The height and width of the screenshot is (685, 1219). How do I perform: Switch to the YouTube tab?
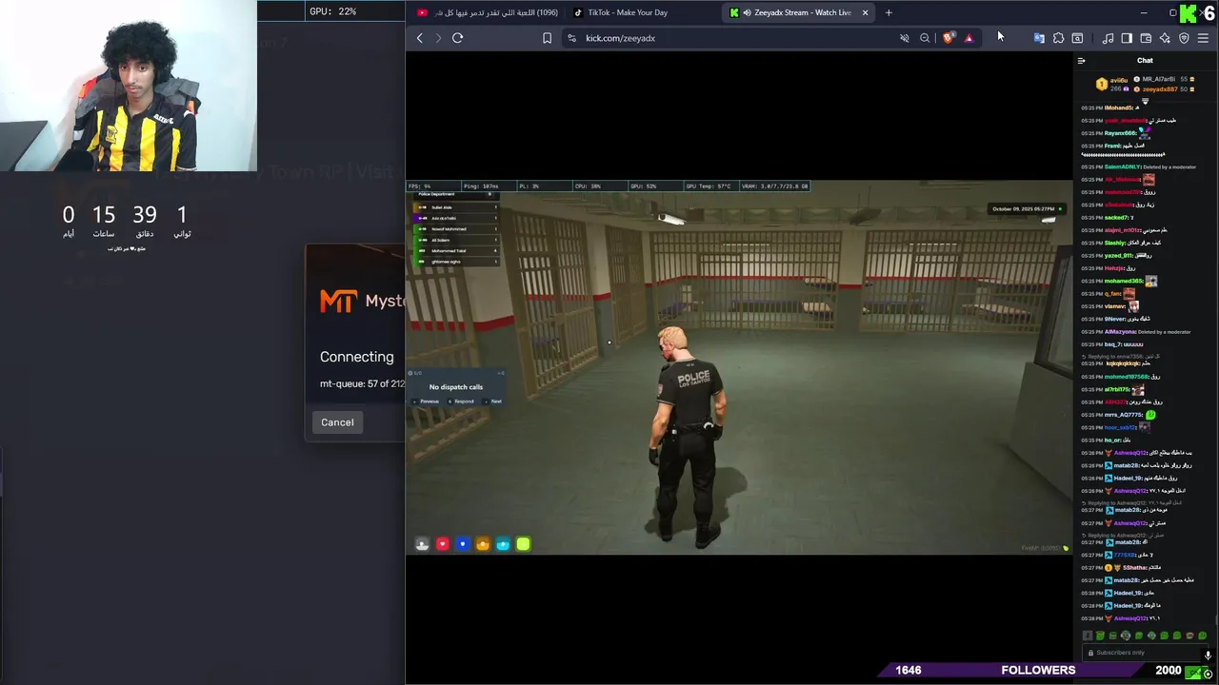point(488,12)
